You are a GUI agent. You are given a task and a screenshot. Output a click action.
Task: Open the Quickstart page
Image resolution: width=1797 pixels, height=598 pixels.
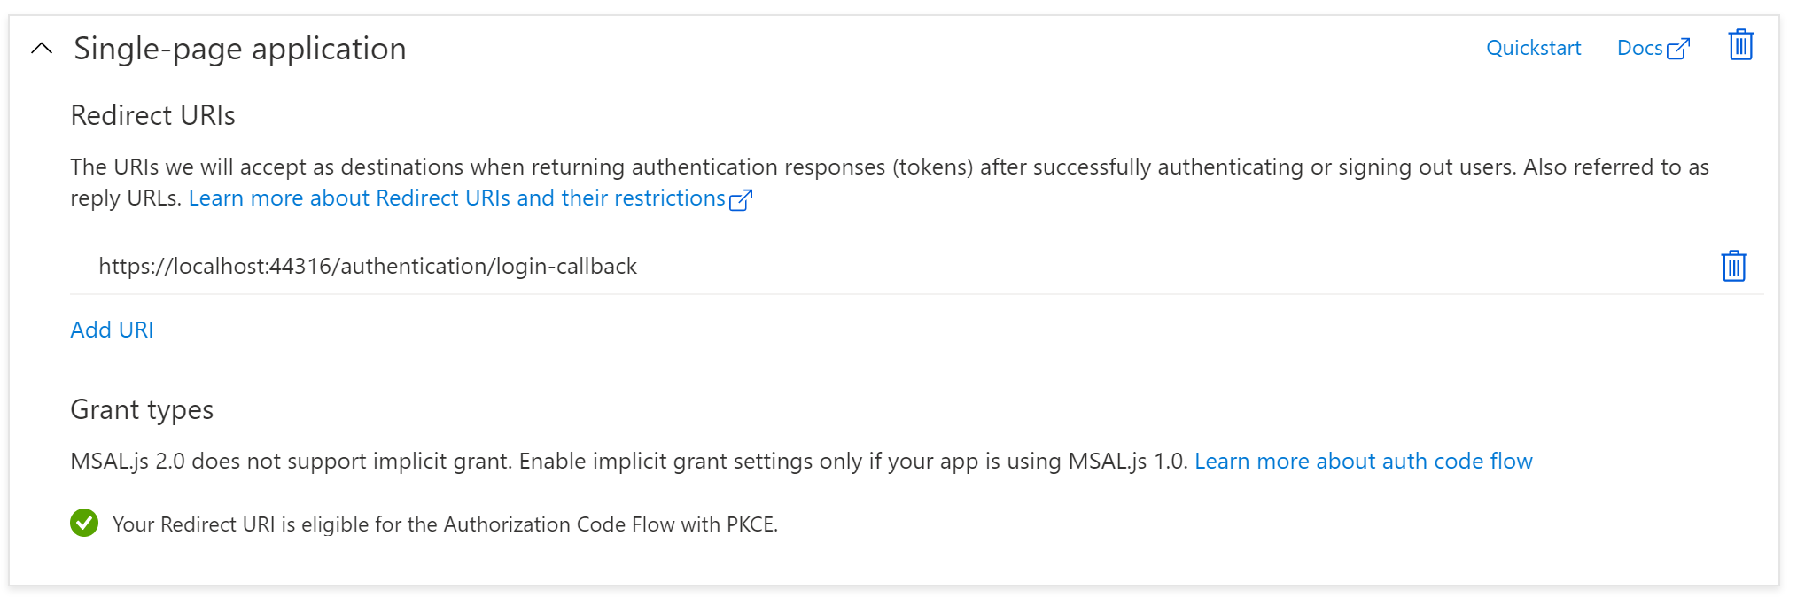tap(1533, 48)
